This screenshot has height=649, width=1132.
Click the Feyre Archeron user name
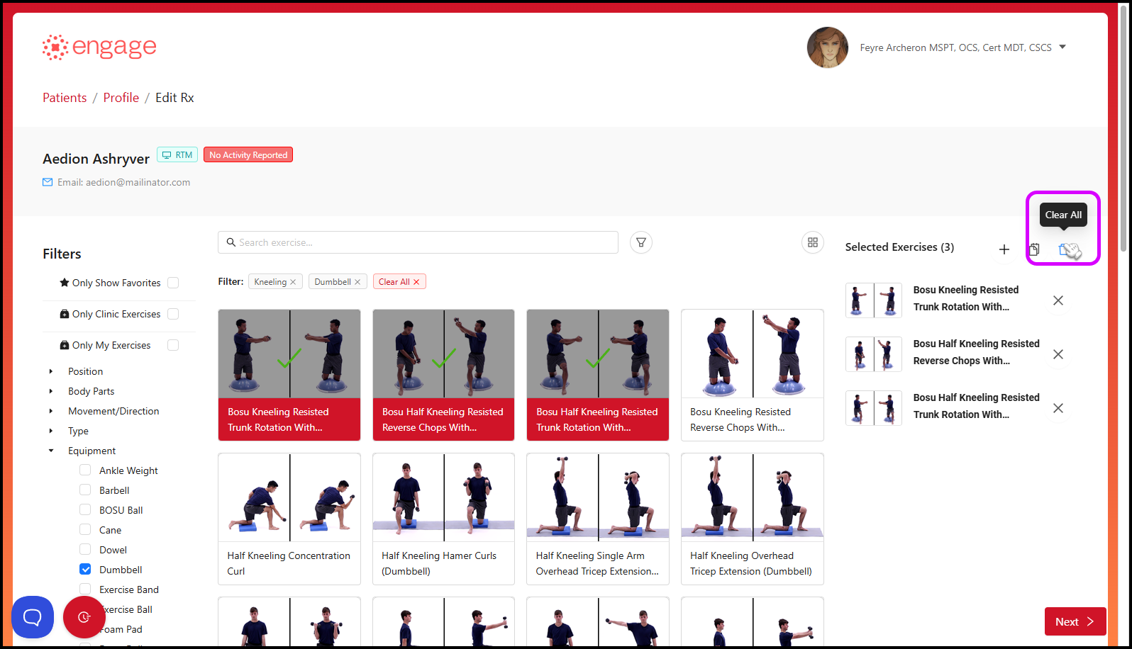tap(955, 47)
